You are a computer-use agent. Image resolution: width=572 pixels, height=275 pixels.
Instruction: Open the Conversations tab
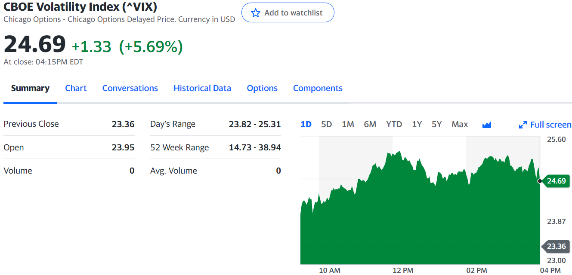click(x=130, y=88)
